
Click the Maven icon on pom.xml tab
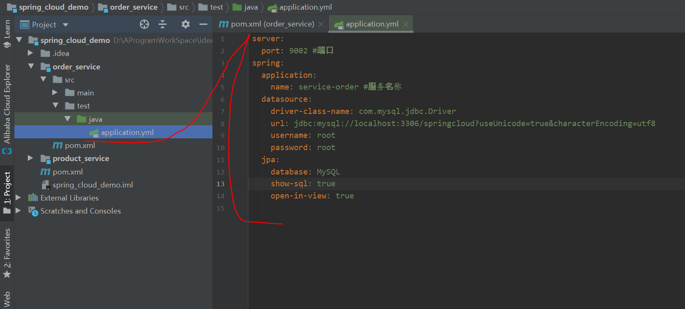[x=223, y=24]
